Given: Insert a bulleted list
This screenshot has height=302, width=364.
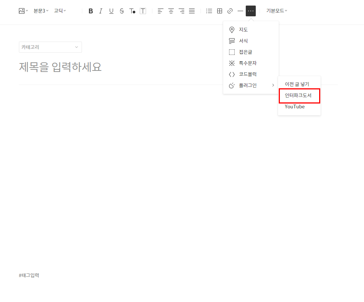Looking at the screenshot, I should coord(209,11).
